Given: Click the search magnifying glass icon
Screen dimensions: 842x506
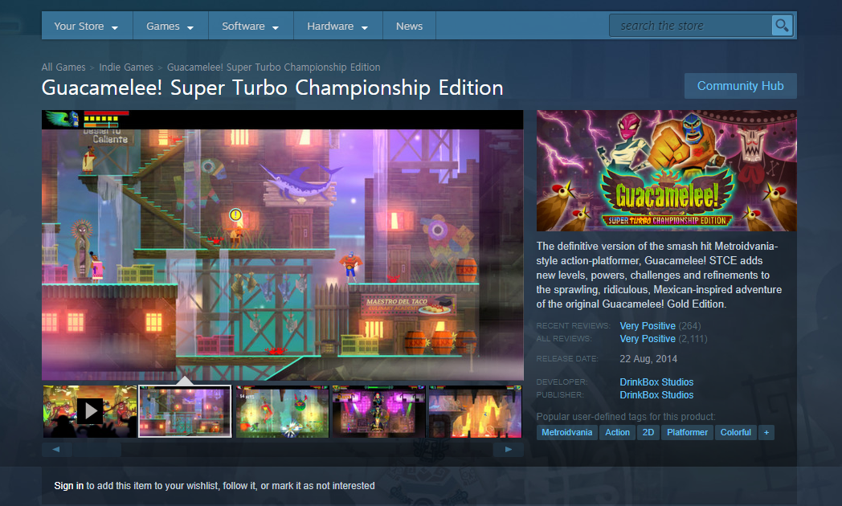Looking at the screenshot, I should click(x=781, y=26).
